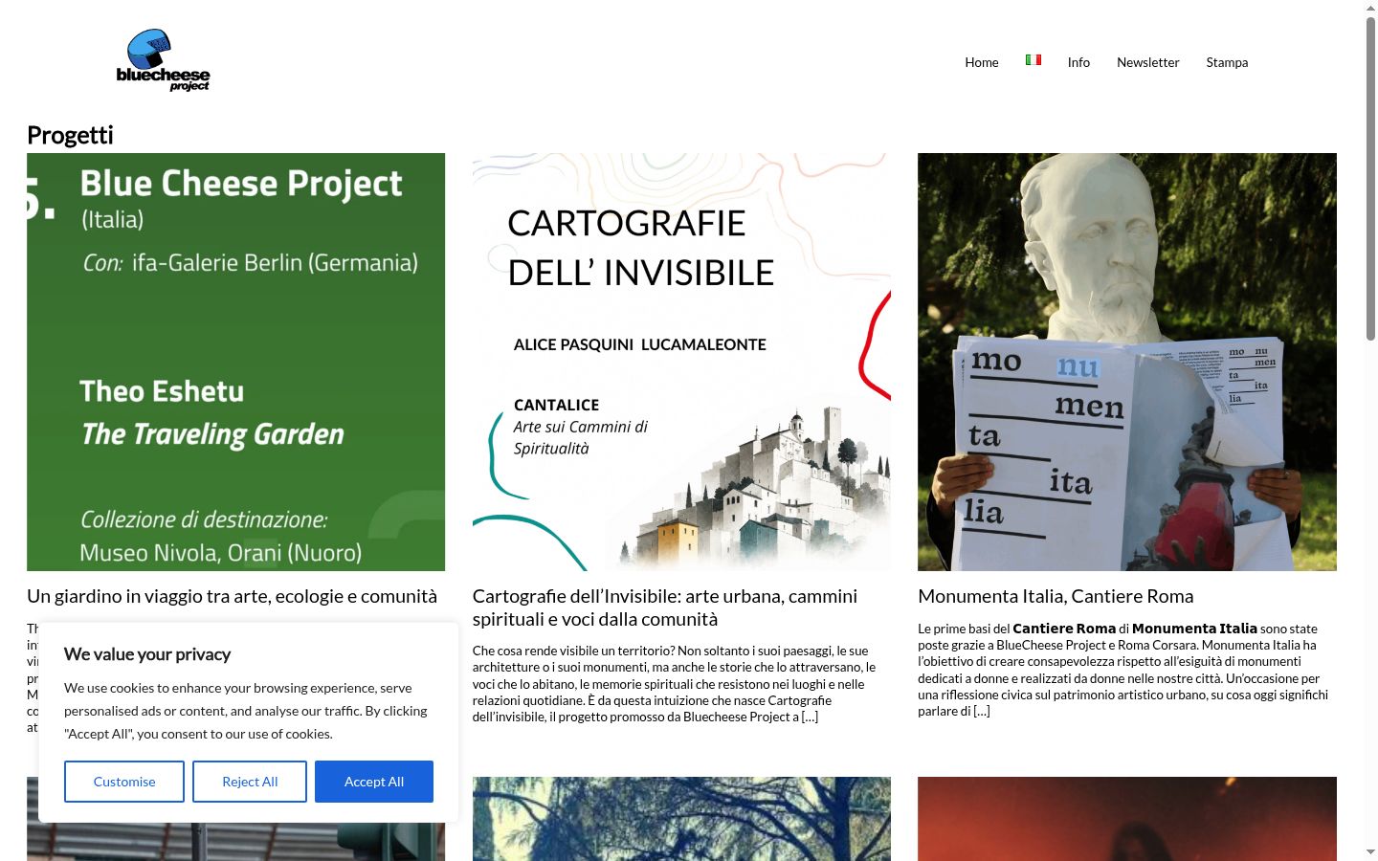Click the scrollbar down arrow
This screenshot has width=1378, height=861.
pyautogui.click(x=1370, y=851)
